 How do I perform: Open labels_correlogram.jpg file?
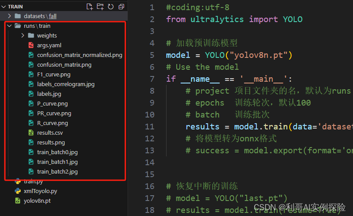pyautogui.click(x=66, y=84)
